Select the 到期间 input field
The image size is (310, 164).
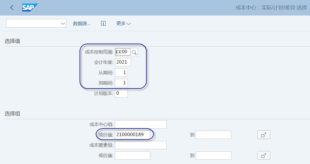121,83
